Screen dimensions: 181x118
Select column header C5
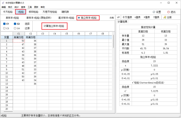pos(67,34)
